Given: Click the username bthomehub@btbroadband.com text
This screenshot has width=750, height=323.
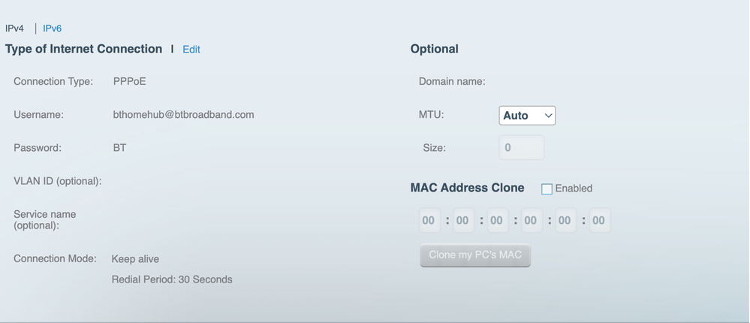Looking at the screenshot, I should [x=183, y=115].
